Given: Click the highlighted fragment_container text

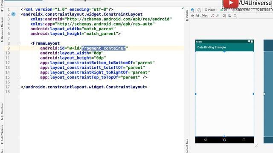Looking at the screenshot, I should click(x=104, y=48).
